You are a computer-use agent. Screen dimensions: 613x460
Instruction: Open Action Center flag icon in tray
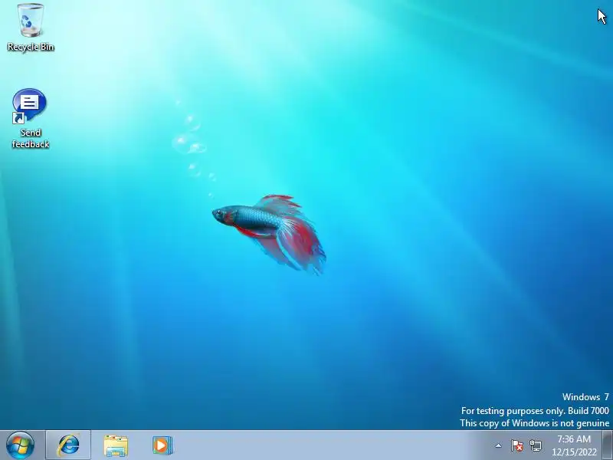[x=516, y=445]
